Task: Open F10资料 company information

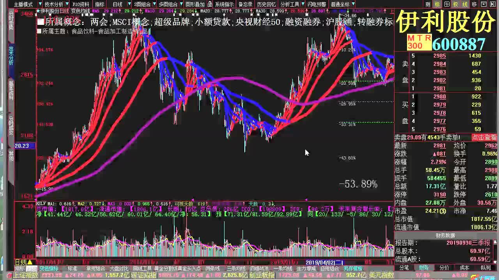Action: (x=81, y=4)
